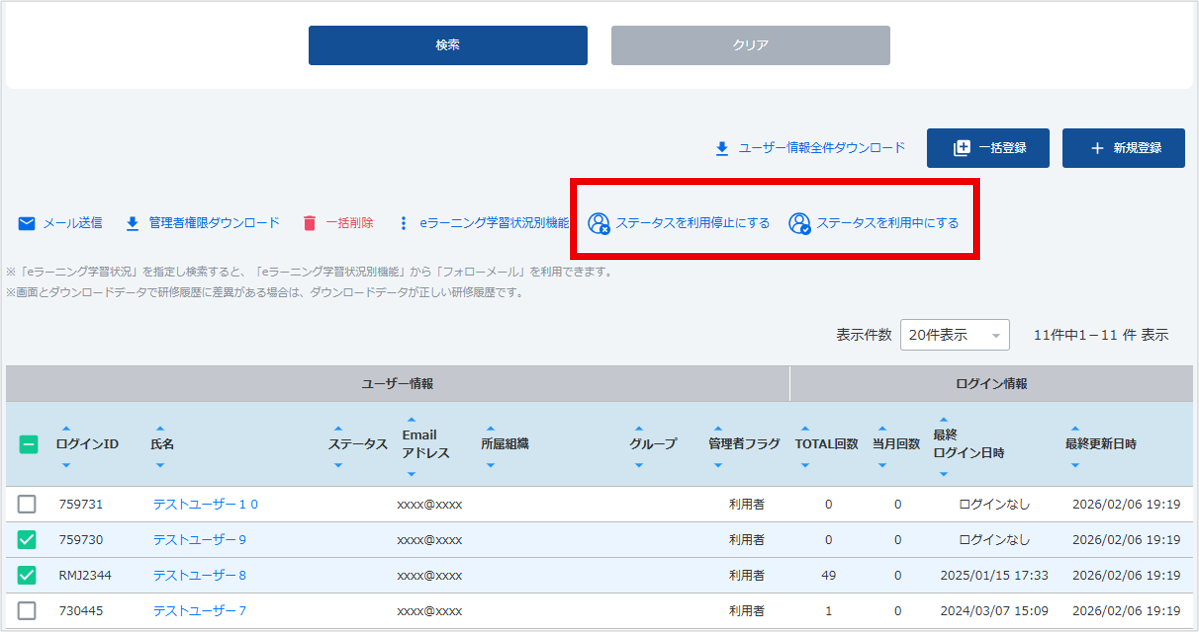
Task: Click download icon for ユーザー情報全件ダウンロード
Action: (722, 148)
